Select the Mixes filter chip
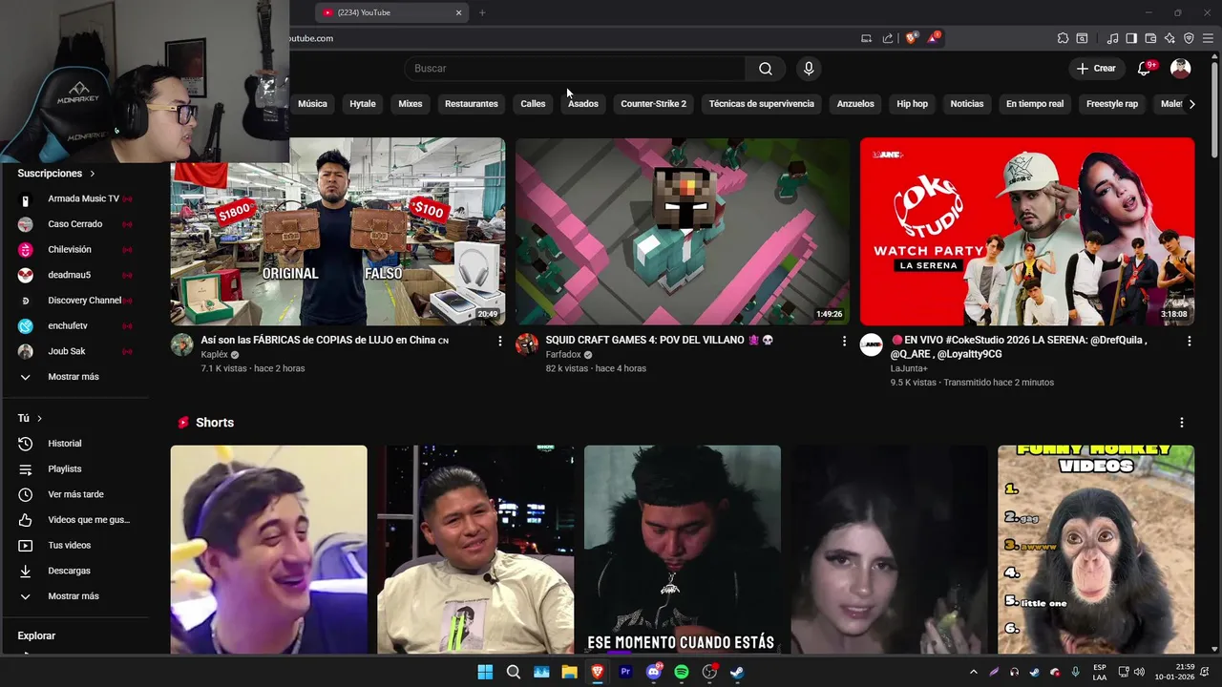Screen dimensions: 1222x687 tap(411, 104)
